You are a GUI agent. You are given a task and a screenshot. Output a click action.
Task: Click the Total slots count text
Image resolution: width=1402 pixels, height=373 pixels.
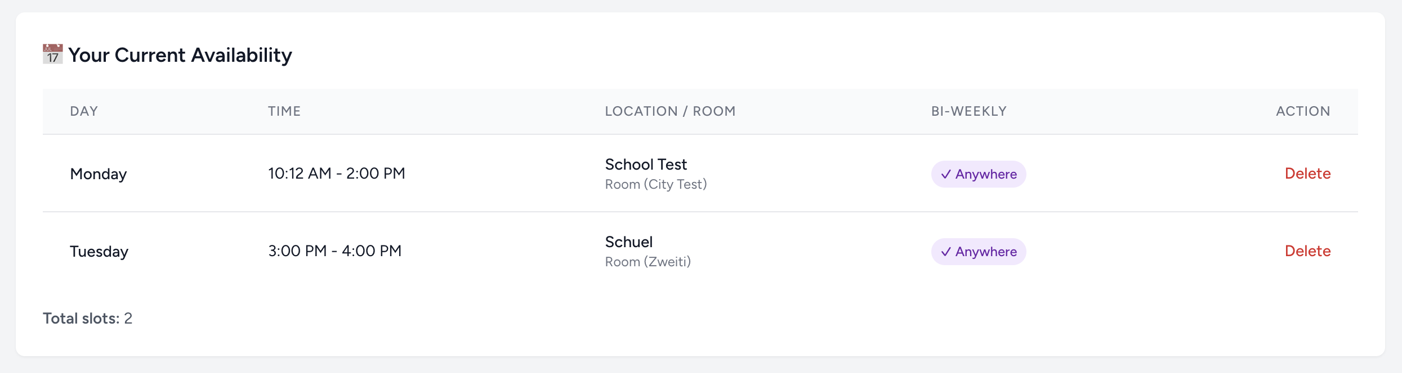pos(88,319)
